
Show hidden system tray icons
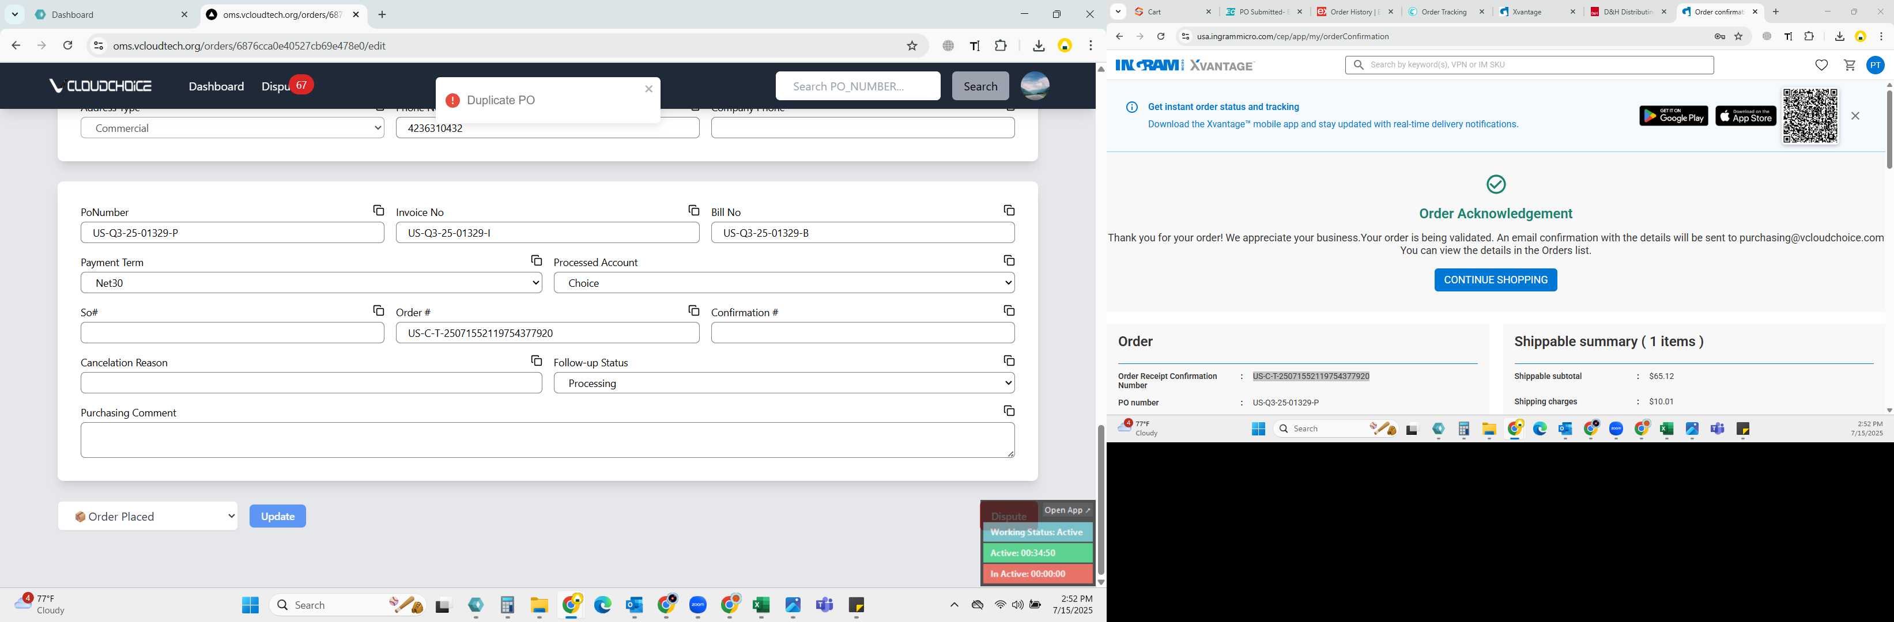[x=953, y=605]
